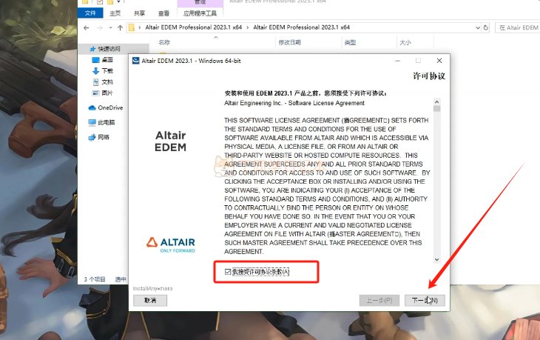Open the 主页 ribbon tab in Explorer
Image resolution: width=540 pixels, height=340 pixels.
pos(115,13)
